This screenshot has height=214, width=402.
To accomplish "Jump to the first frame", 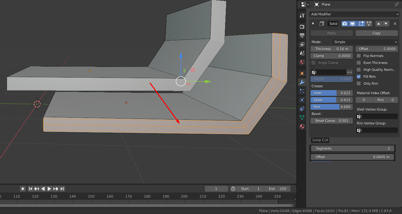I will coord(31,189).
